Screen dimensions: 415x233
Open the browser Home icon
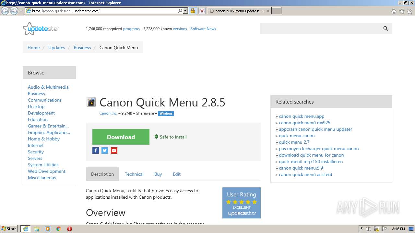394,11
